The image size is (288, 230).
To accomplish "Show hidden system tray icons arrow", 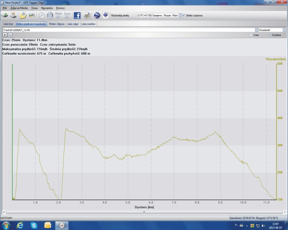I will point(247,226).
